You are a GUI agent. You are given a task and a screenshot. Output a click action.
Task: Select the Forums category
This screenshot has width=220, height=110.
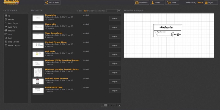coord(11,31)
